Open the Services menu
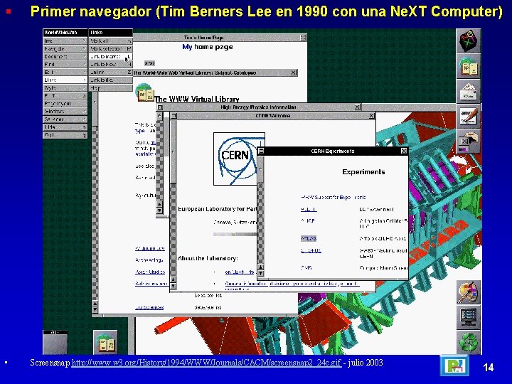This screenshot has height=384, width=512. click(x=65, y=119)
